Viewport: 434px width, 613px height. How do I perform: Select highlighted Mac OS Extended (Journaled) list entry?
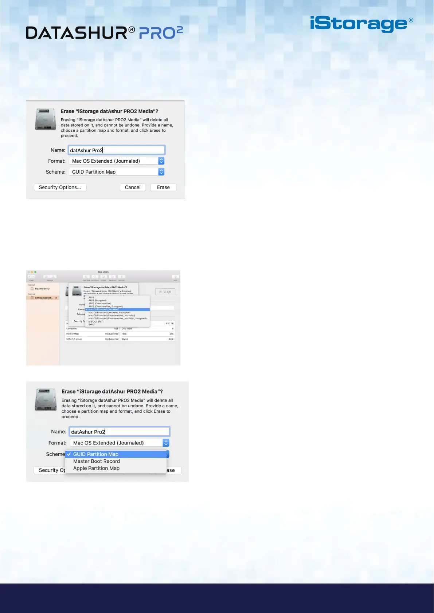[x=117, y=309]
